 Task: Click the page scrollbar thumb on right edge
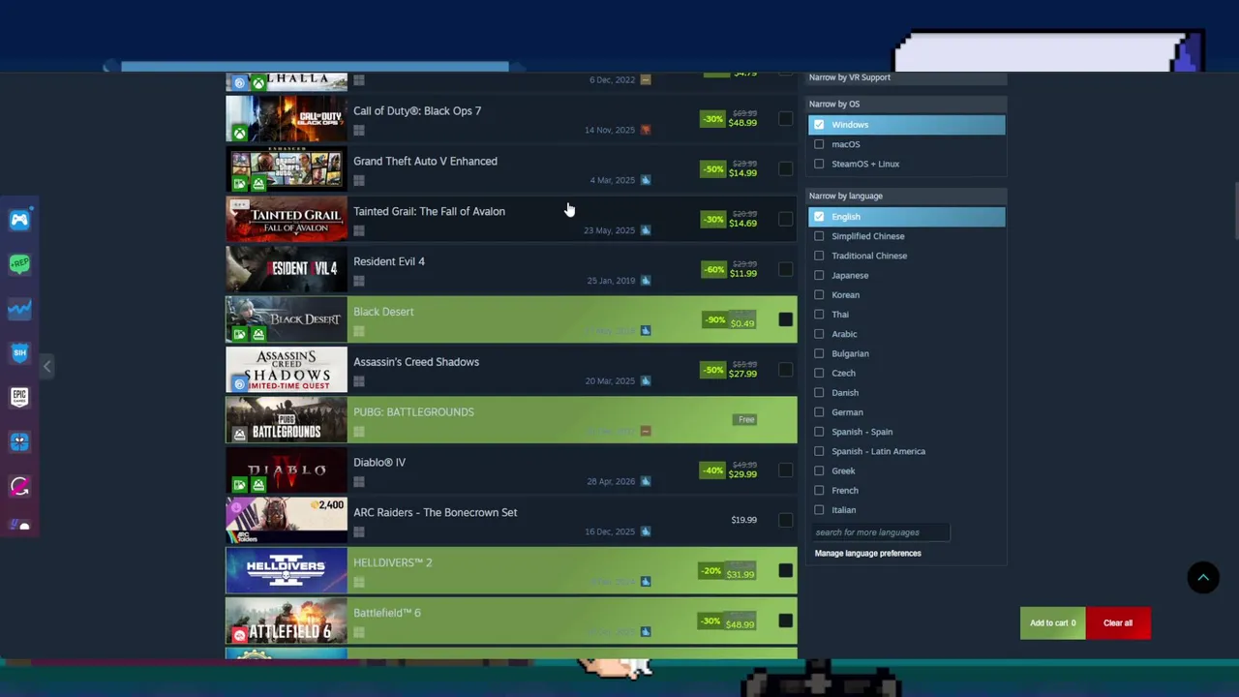1235,210
